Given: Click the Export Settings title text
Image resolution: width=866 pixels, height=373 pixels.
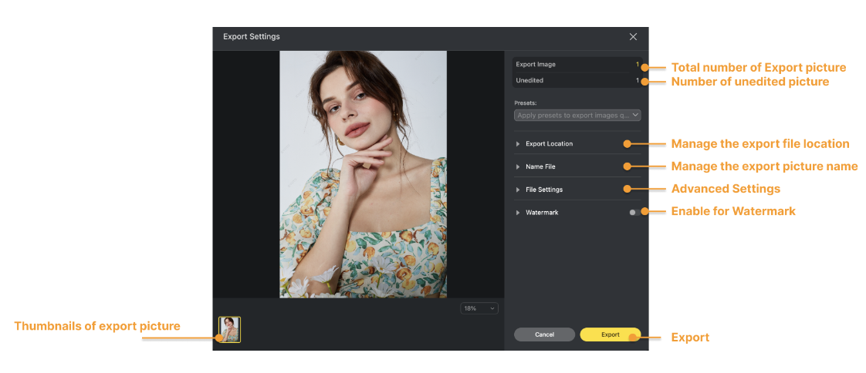Looking at the screenshot, I should click(x=252, y=37).
